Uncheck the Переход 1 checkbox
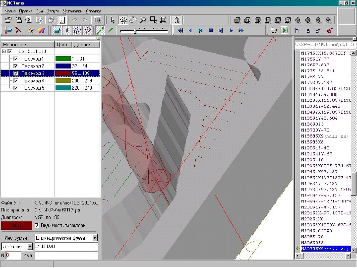357x268 pixels. click(x=16, y=59)
